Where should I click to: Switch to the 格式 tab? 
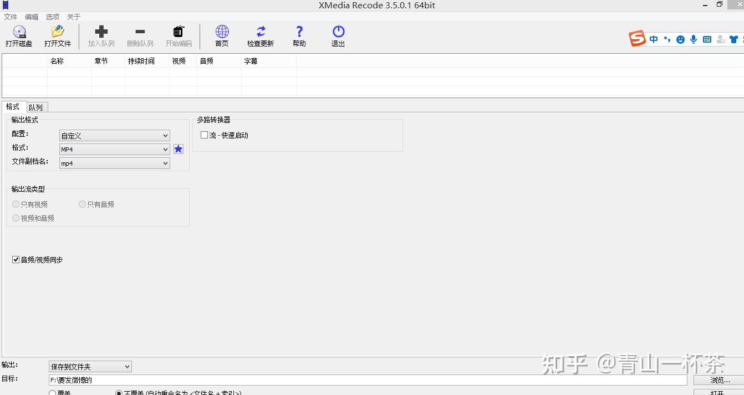click(13, 106)
